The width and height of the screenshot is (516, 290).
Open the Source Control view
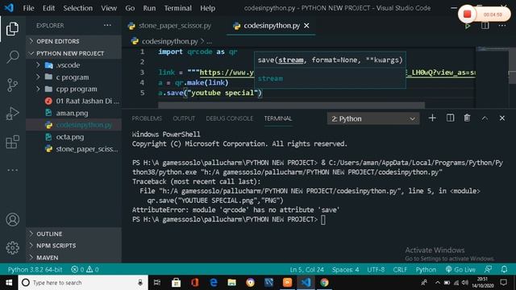[13, 85]
